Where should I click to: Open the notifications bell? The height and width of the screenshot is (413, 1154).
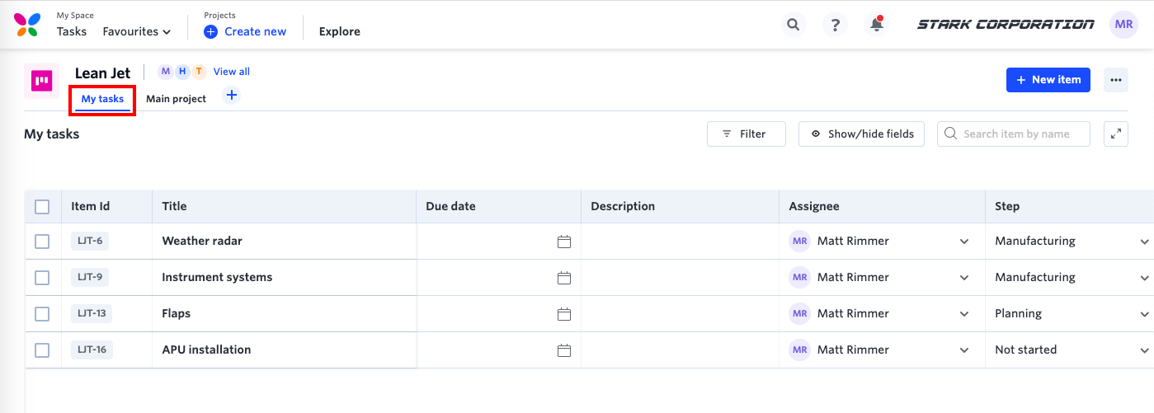click(x=877, y=25)
